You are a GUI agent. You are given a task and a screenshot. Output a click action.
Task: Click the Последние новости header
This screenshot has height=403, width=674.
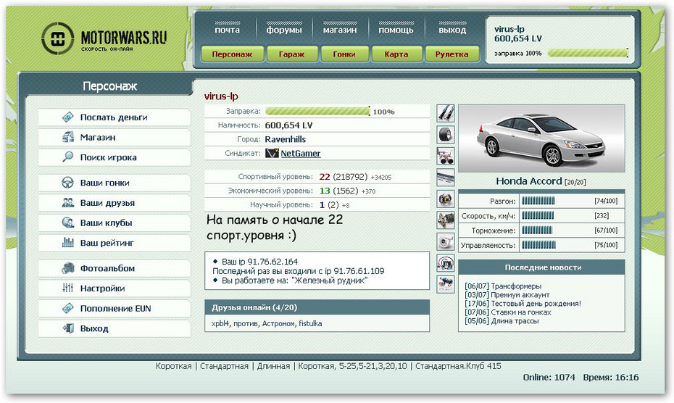click(541, 267)
